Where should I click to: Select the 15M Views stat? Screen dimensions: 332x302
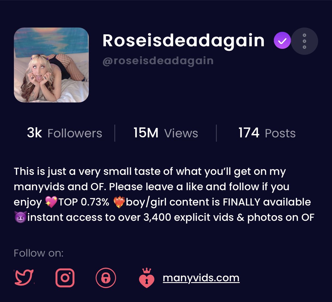pos(166,133)
